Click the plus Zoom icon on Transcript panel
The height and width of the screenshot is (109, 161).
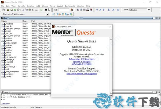point(154,92)
